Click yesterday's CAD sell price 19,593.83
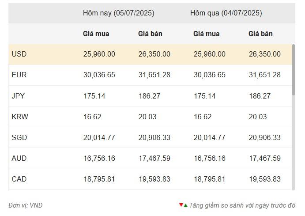This screenshot has width=305, height=216. point(264,179)
